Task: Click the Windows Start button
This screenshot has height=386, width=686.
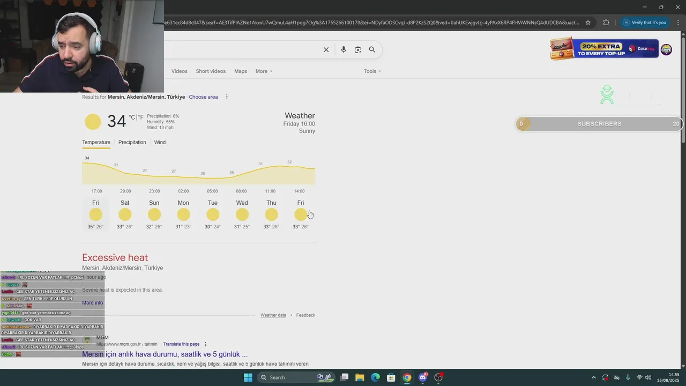Action: coord(248,377)
